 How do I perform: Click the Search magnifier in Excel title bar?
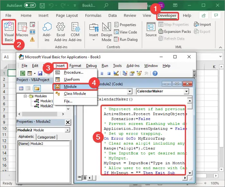click(x=106, y=5)
